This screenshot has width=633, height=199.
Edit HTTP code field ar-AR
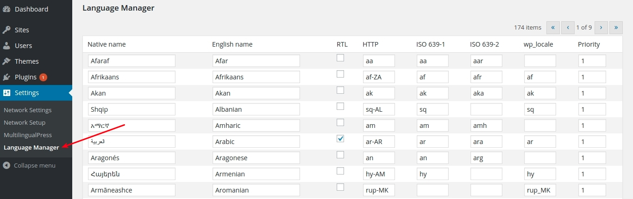pos(379,142)
